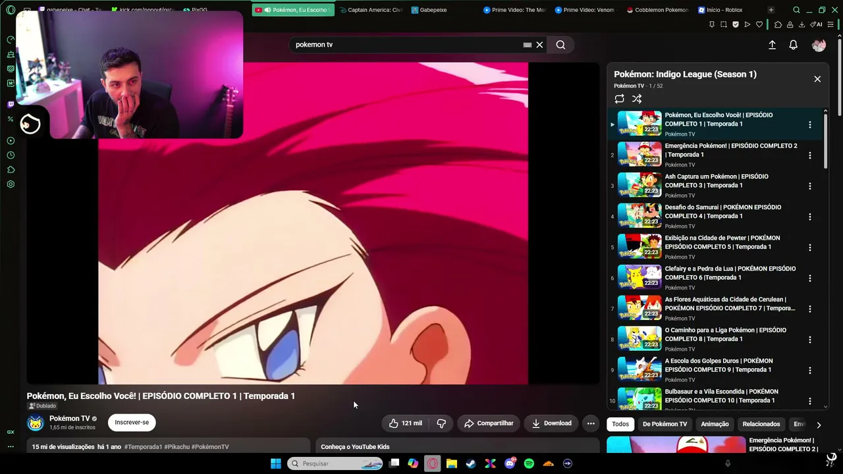Screen dimensions: 843x474
Task: Open File Explorer from the taskbar
Action: (452, 463)
